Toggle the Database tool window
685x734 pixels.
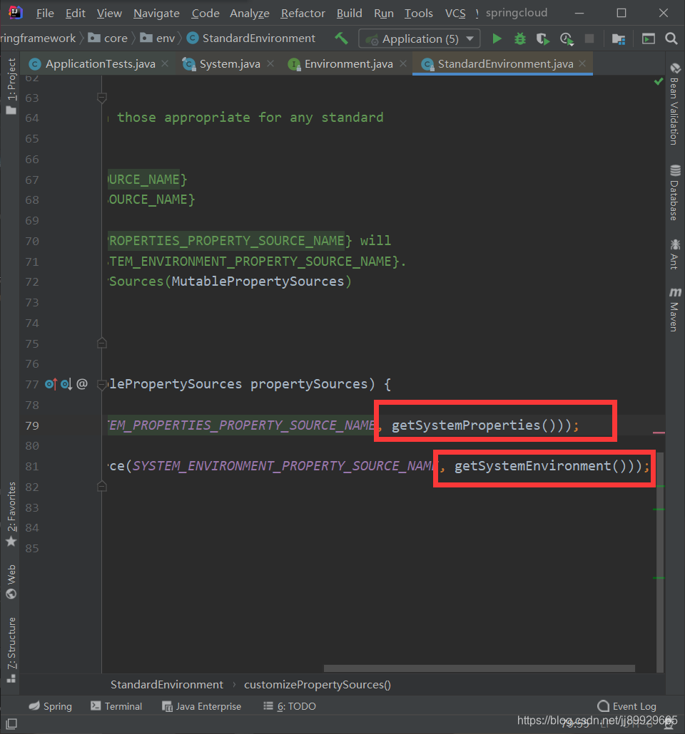click(675, 192)
